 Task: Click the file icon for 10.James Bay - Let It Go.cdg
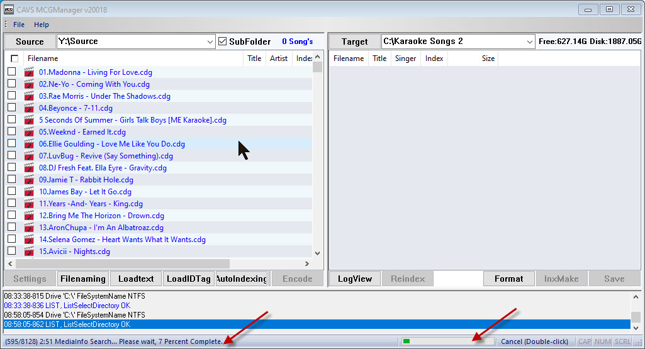pos(29,192)
